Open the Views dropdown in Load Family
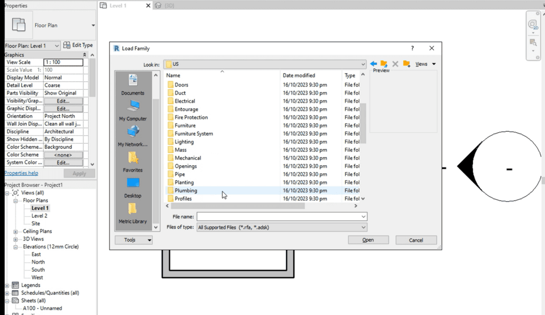Image resolution: width=545 pixels, height=315 pixels. (x=425, y=64)
